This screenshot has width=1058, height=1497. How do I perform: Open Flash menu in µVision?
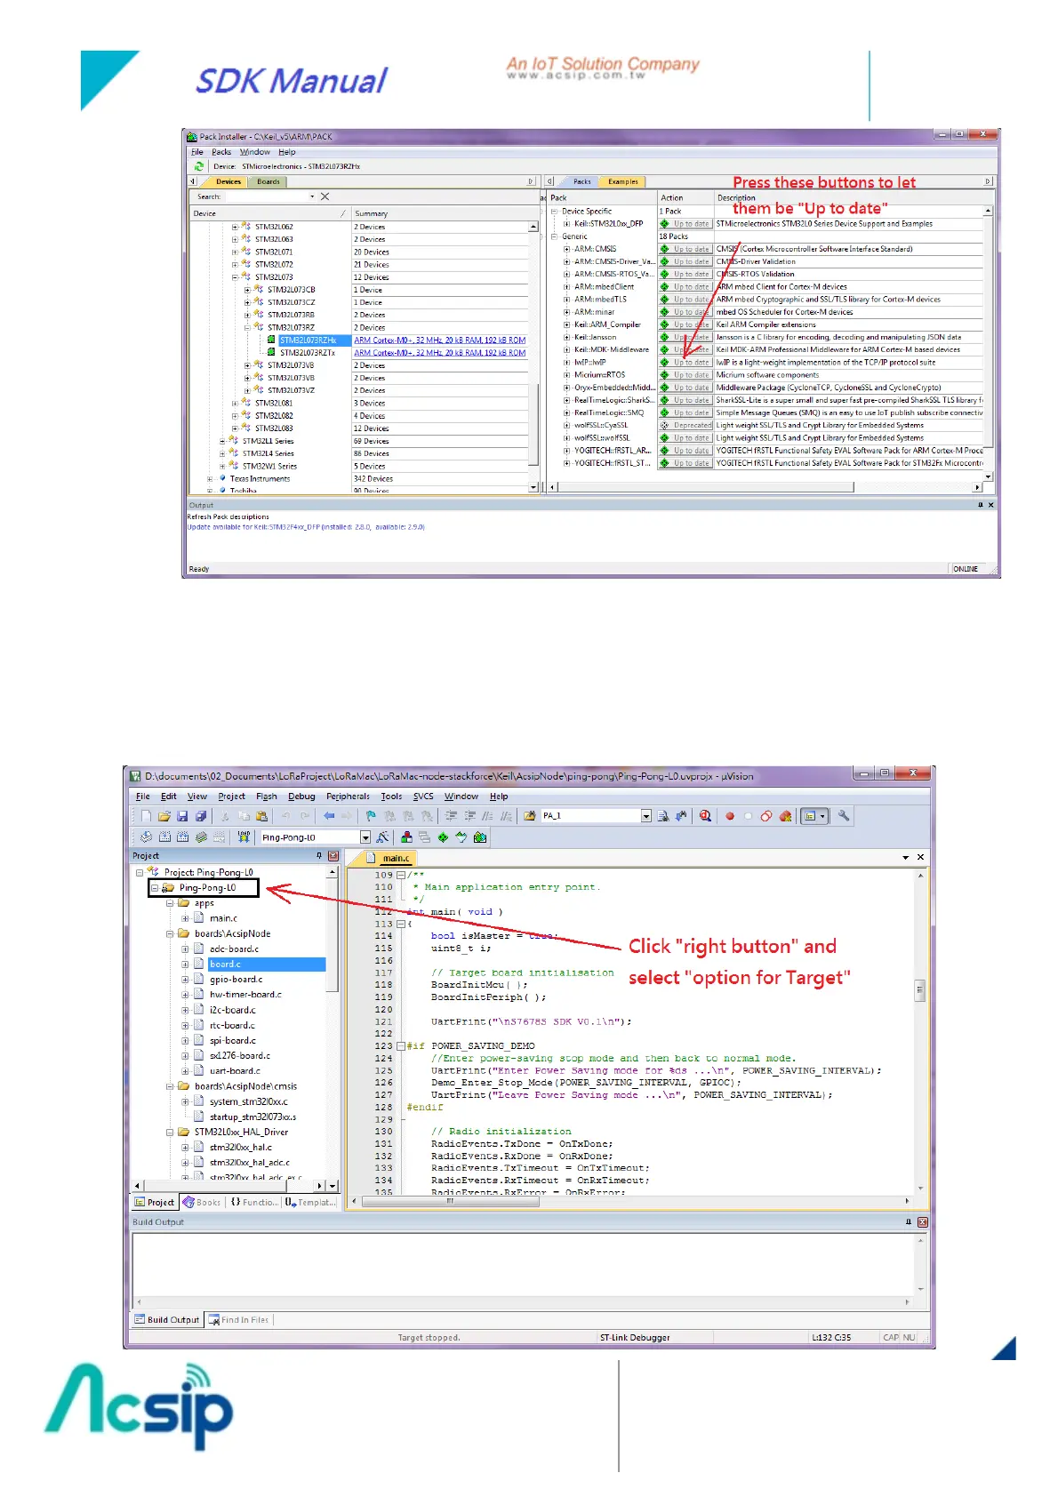(267, 797)
